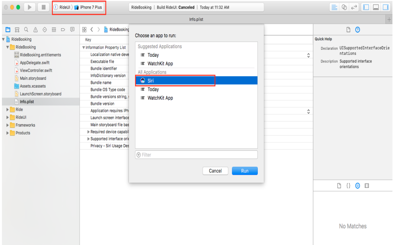This screenshot has width=394, height=245.
Task: Show the Version editor
Action: point(354,7)
